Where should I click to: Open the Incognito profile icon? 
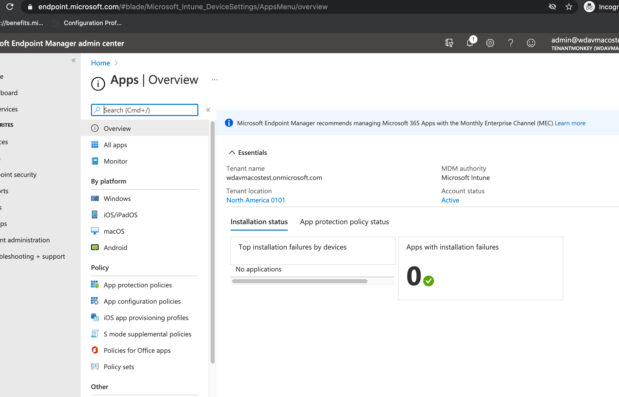coord(589,7)
